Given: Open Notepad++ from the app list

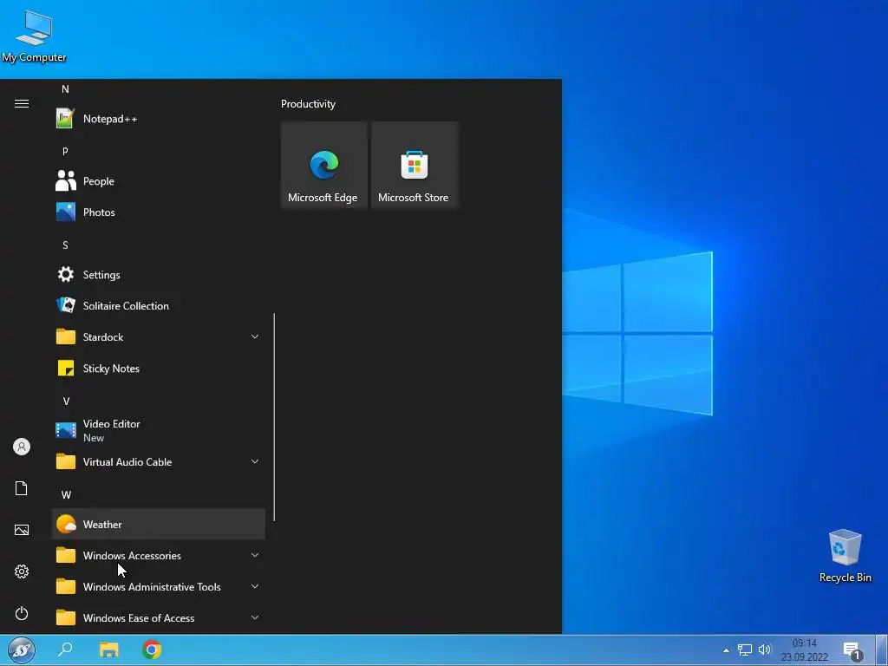Looking at the screenshot, I should tap(158, 119).
